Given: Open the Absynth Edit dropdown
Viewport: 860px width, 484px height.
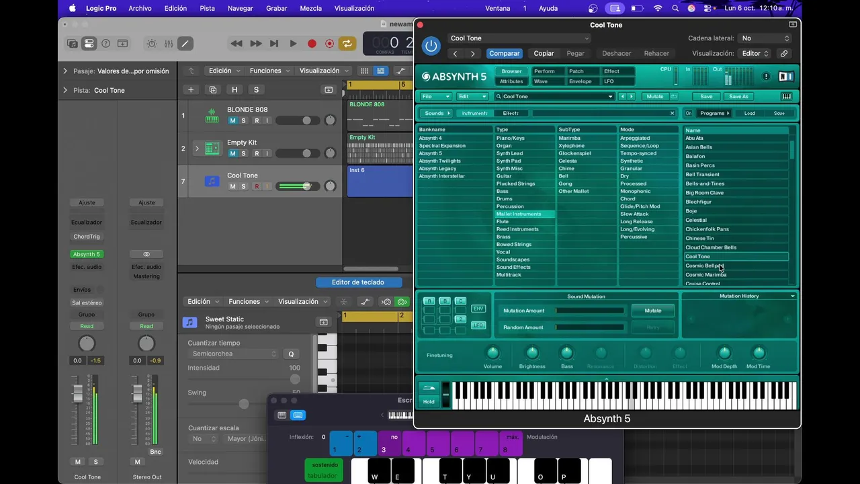Looking at the screenshot, I should pyautogui.click(x=472, y=96).
